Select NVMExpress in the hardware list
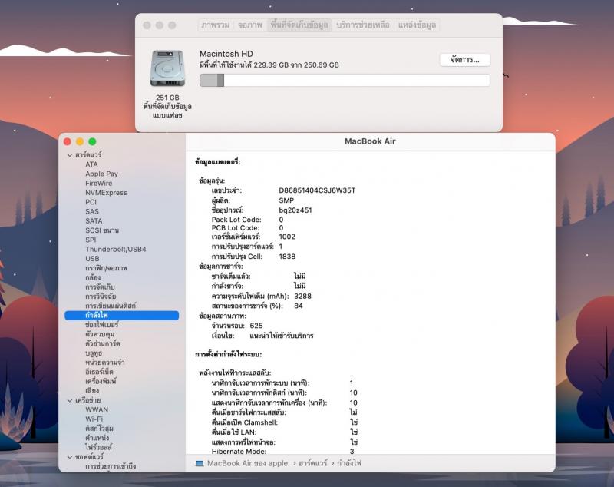 pyautogui.click(x=106, y=193)
